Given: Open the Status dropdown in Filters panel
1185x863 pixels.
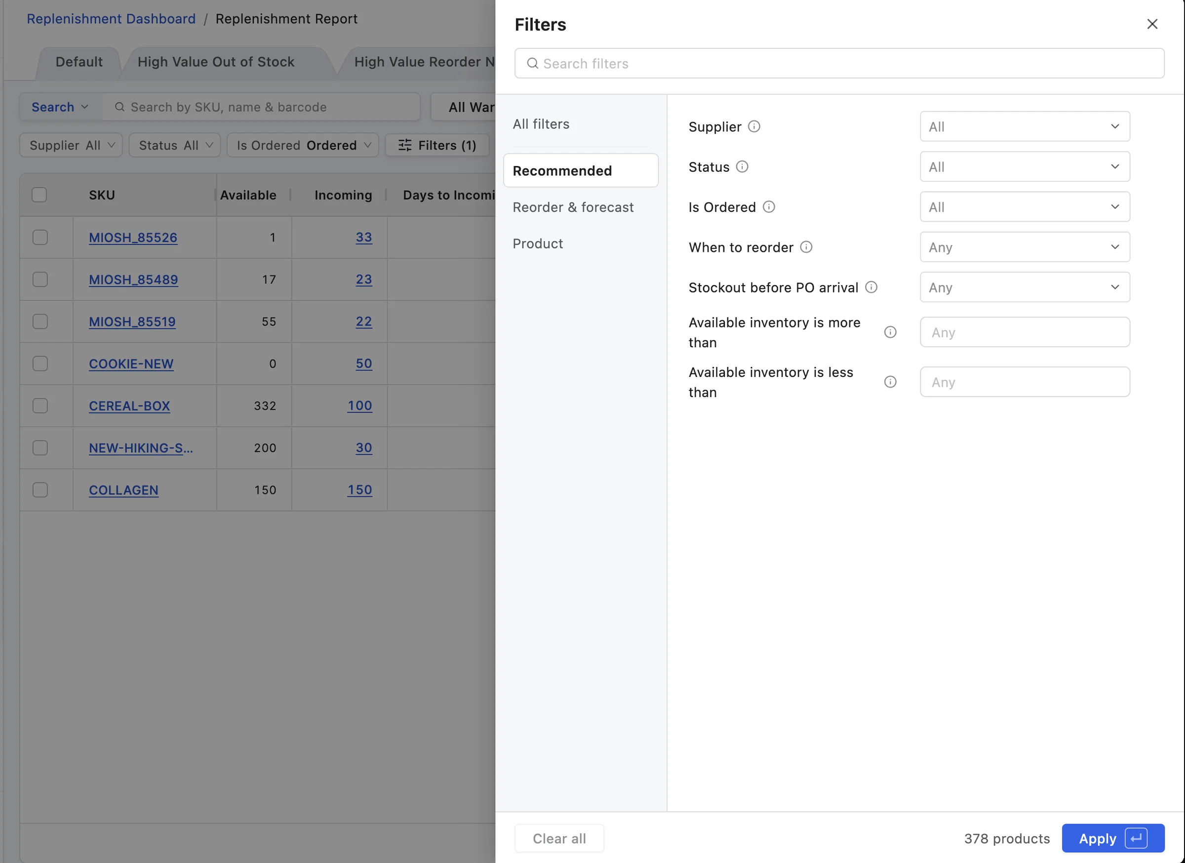Looking at the screenshot, I should pos(1025,167).
